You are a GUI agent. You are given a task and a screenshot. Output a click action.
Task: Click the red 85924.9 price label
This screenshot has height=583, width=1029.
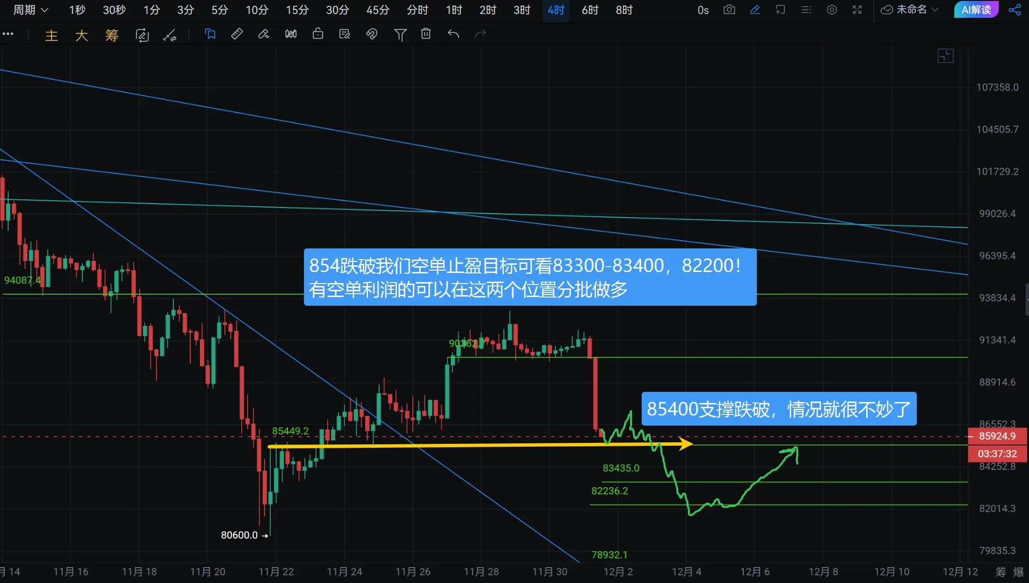coord(997,436)
